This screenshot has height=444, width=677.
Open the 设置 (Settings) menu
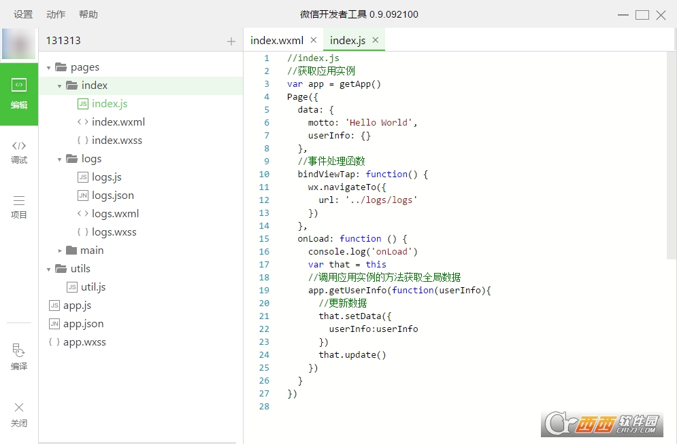pos(23,14)
